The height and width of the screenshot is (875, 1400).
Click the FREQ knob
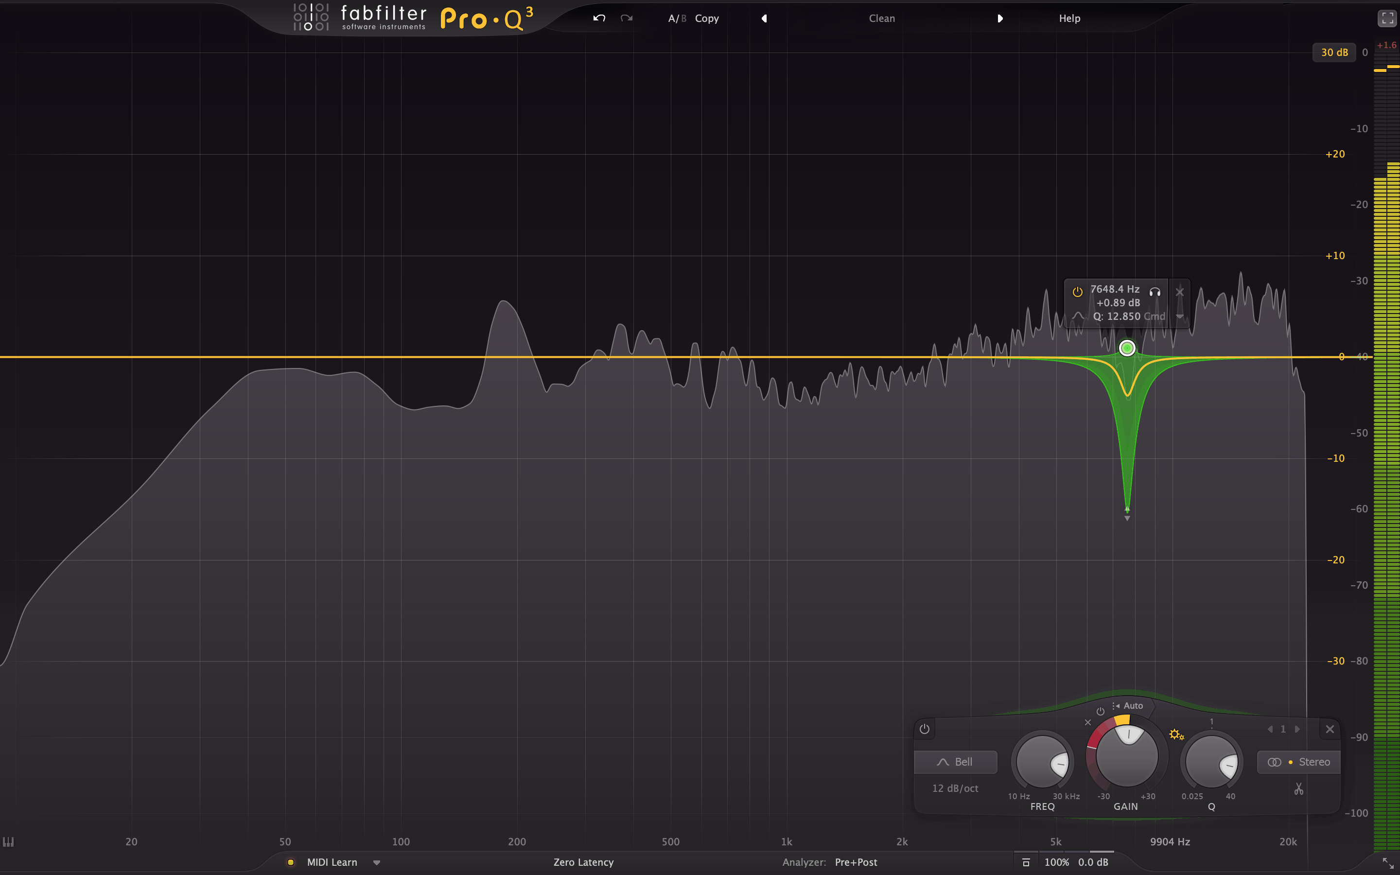[x=1043, y=762]
